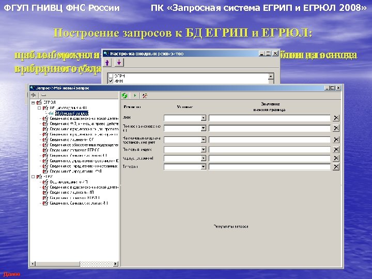372x279 pixels.
Task: Click the Корпус (строение) value input field
Action: (x=270, y=158)
